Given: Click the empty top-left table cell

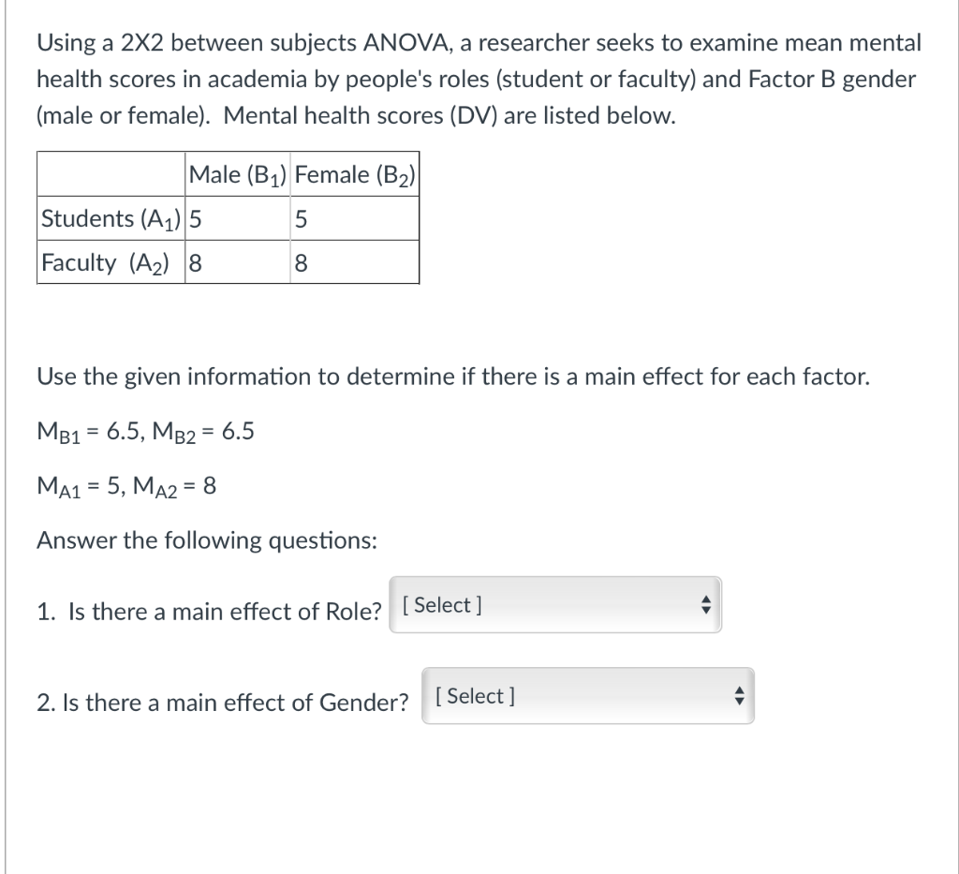Looking at the screenshot, I should point(108,174).
